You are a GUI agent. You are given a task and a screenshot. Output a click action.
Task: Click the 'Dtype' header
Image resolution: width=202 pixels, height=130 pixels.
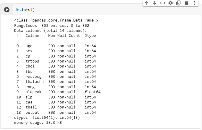pos(90,36)
